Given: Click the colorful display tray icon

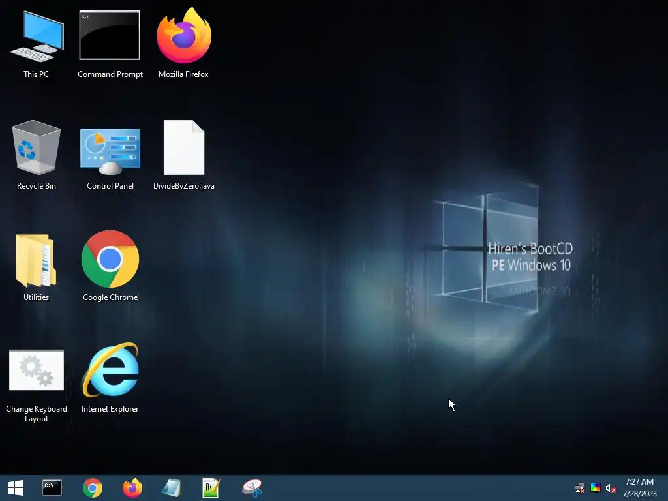Looking at the screenshot, I should pyautogui.click(x=596, y=488).
